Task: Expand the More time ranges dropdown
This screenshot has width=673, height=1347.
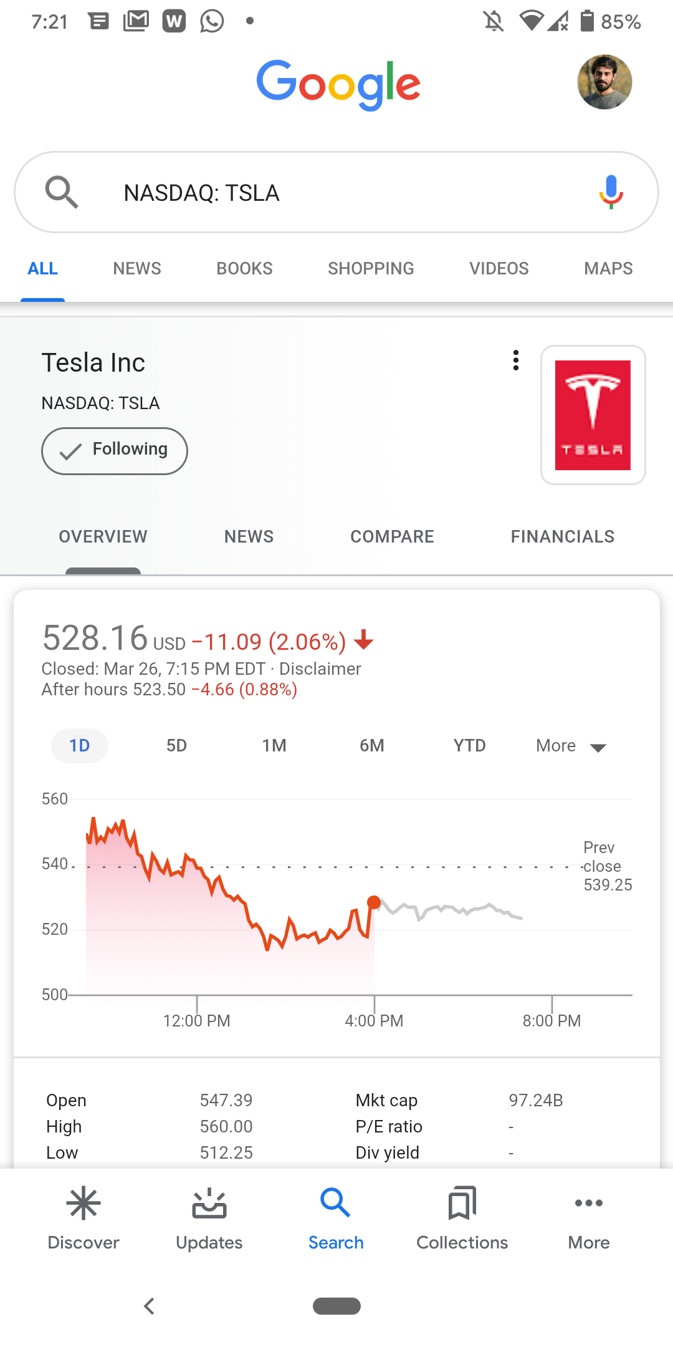Action: [571, 746]
